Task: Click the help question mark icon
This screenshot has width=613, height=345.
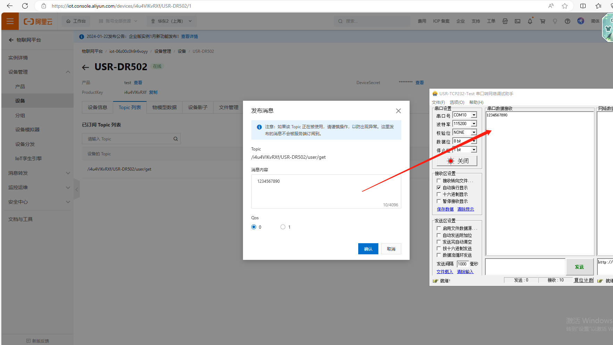Action: [x=567, y=21]
